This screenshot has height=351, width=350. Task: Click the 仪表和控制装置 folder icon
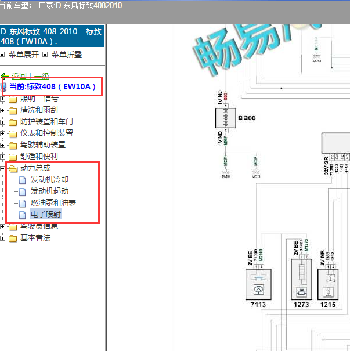tap(13, 134)
